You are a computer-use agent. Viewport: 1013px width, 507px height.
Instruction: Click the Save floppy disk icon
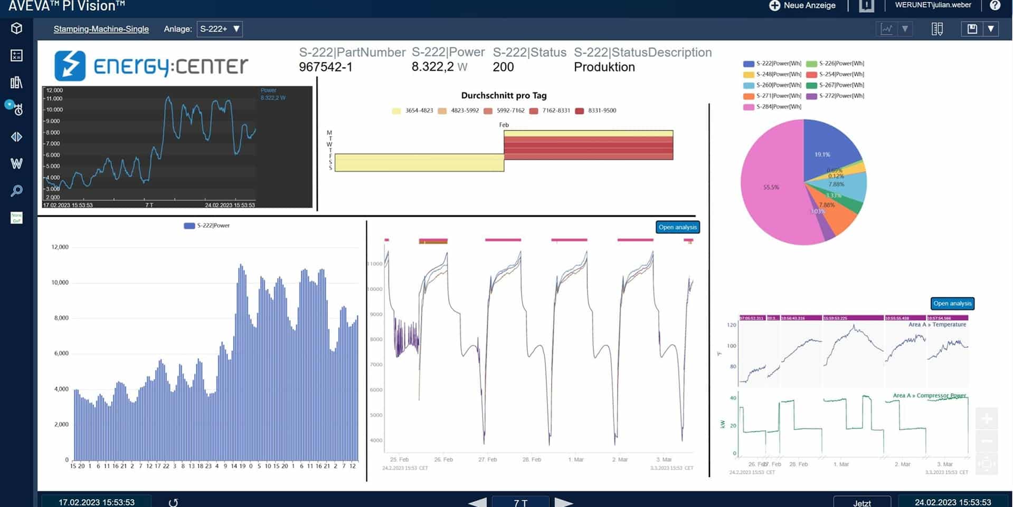972,29
